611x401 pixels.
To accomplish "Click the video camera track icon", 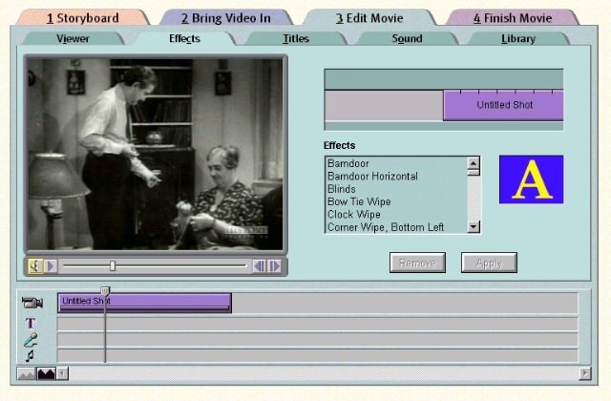I will tap(32, 303).
